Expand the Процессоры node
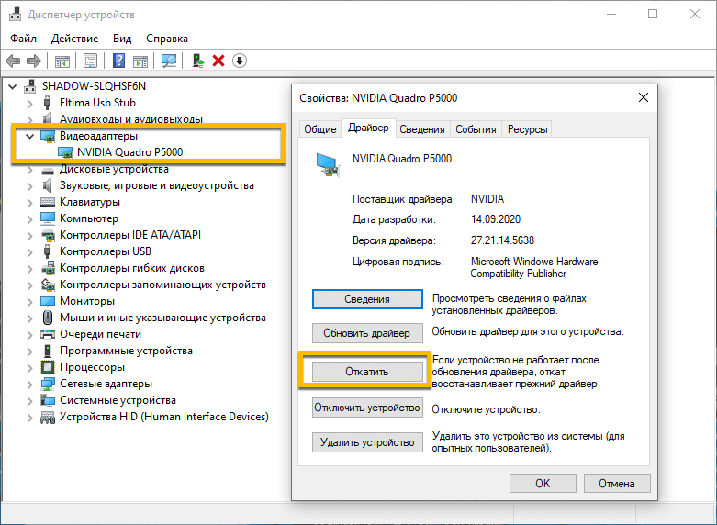Viewport: 717px width, 525px height. pos(29,368)
